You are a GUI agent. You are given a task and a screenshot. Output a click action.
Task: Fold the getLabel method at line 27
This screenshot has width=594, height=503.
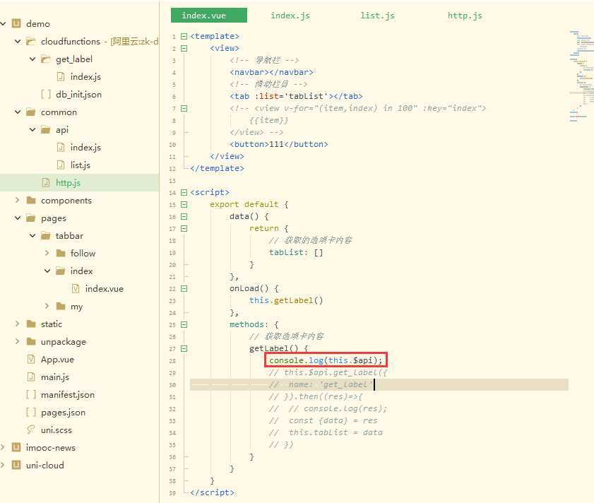(x=184, y=349)
